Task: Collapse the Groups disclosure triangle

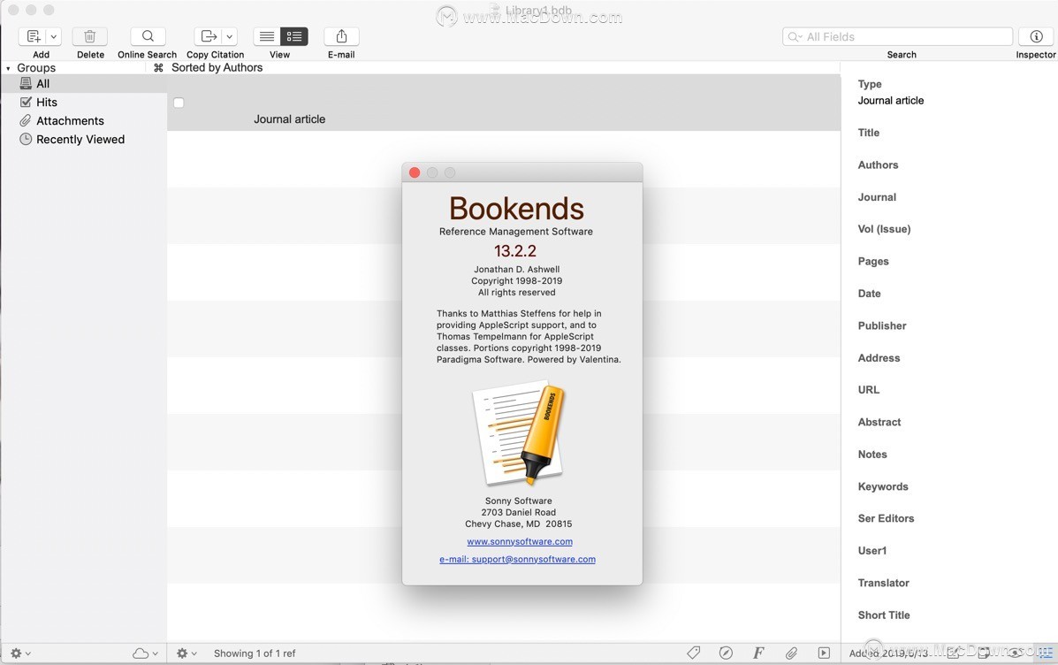Action: (x=8, y=68)
